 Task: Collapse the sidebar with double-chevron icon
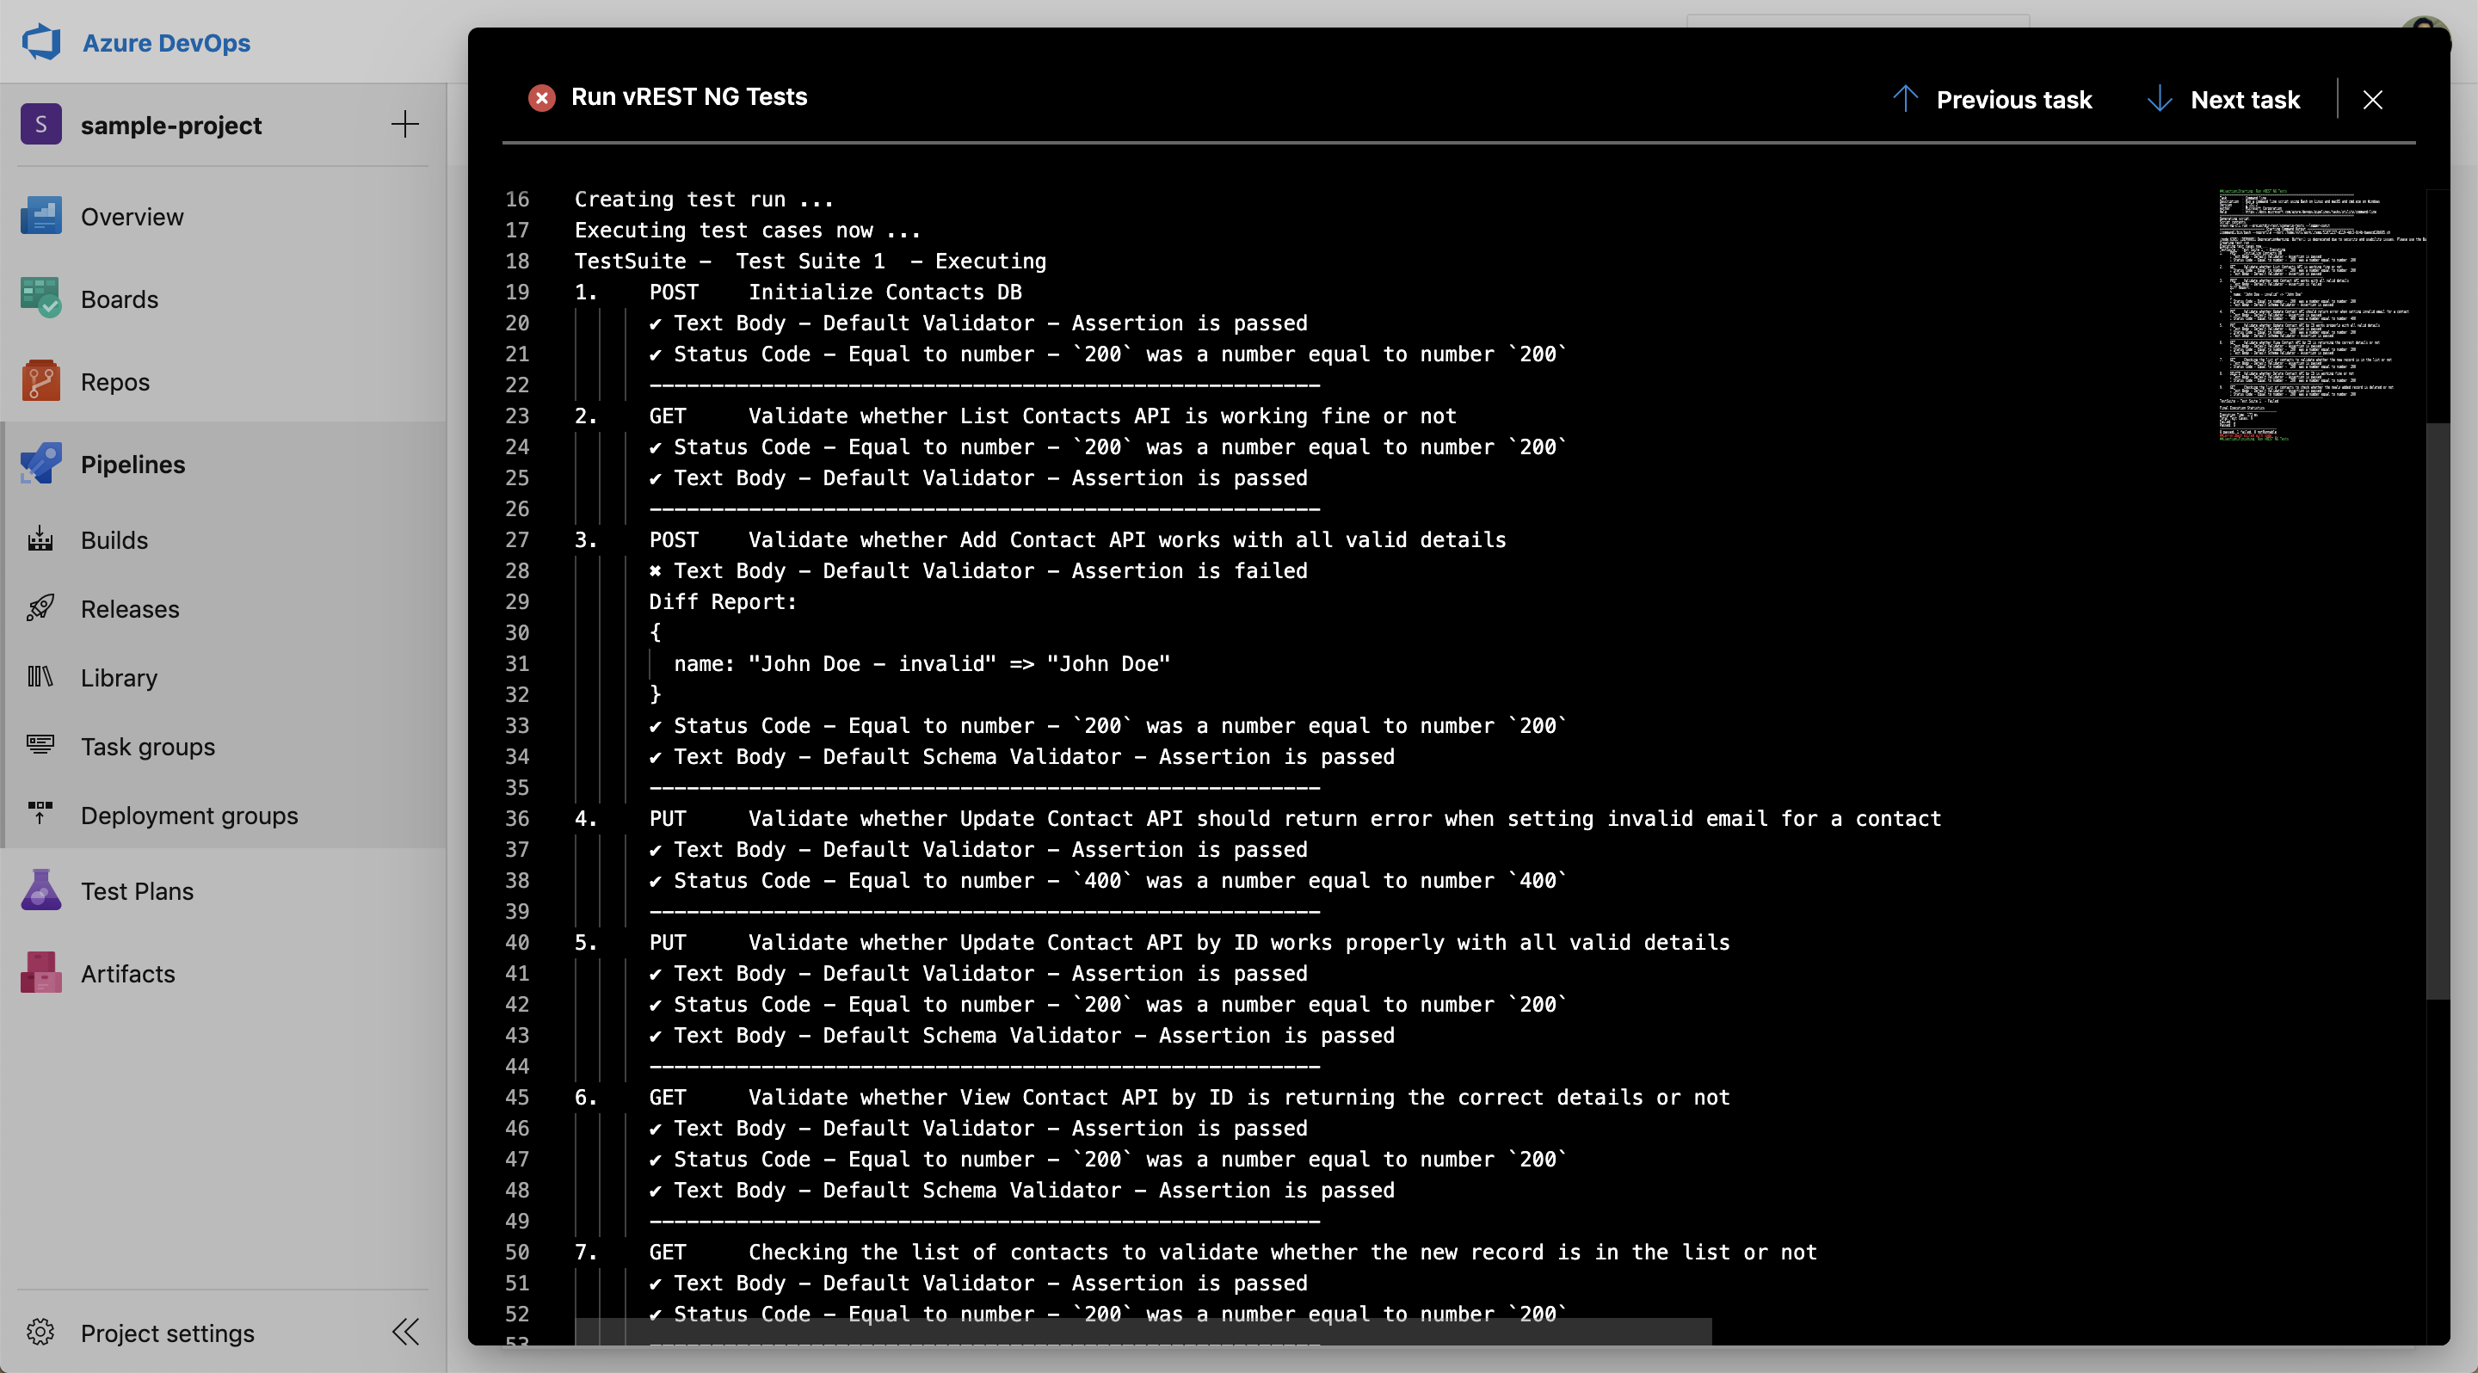pos(406,1332)
